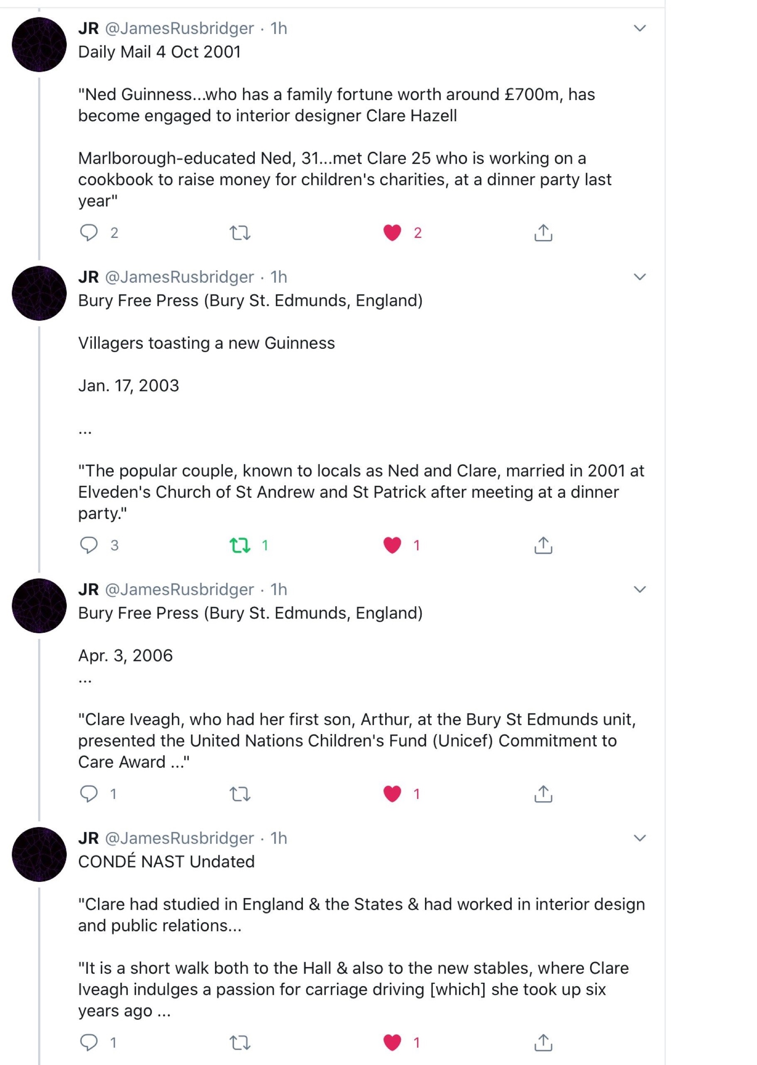
Task: Expand options chevron on Villagers toasting tweet
Action: pyautogui.click(x=640, y=277)
